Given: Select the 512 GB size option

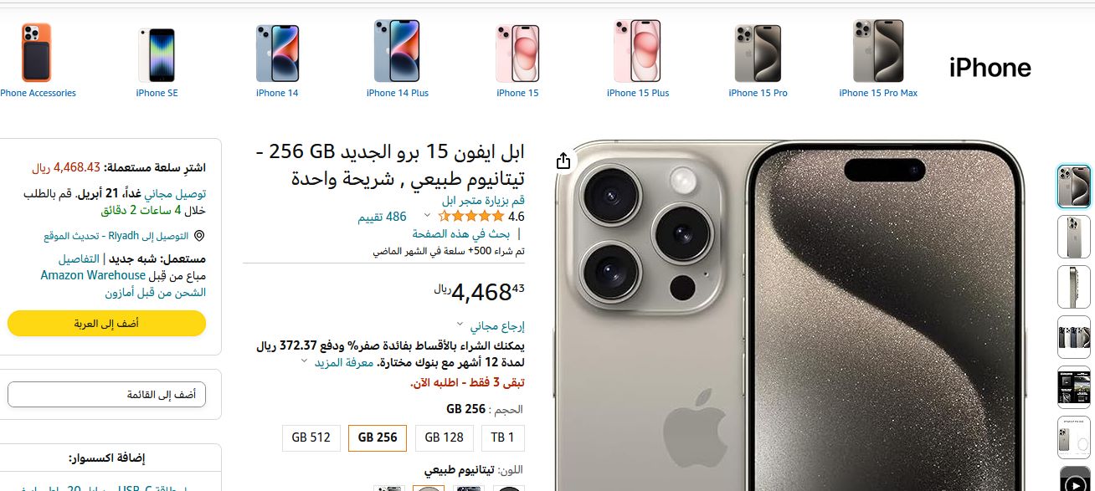Looking at the screenshot, I should click(311, 437).
